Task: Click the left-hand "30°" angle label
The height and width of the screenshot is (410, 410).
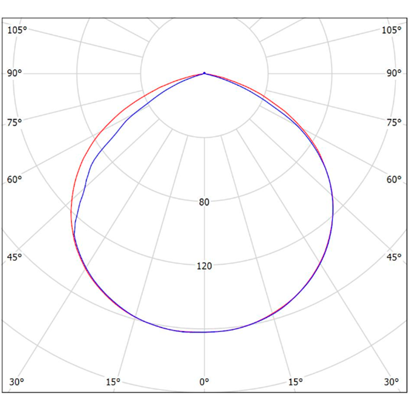Action: click(x=16, y=382)
